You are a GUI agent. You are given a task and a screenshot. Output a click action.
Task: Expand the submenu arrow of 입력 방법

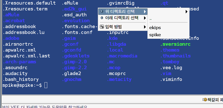coord(145,27)
